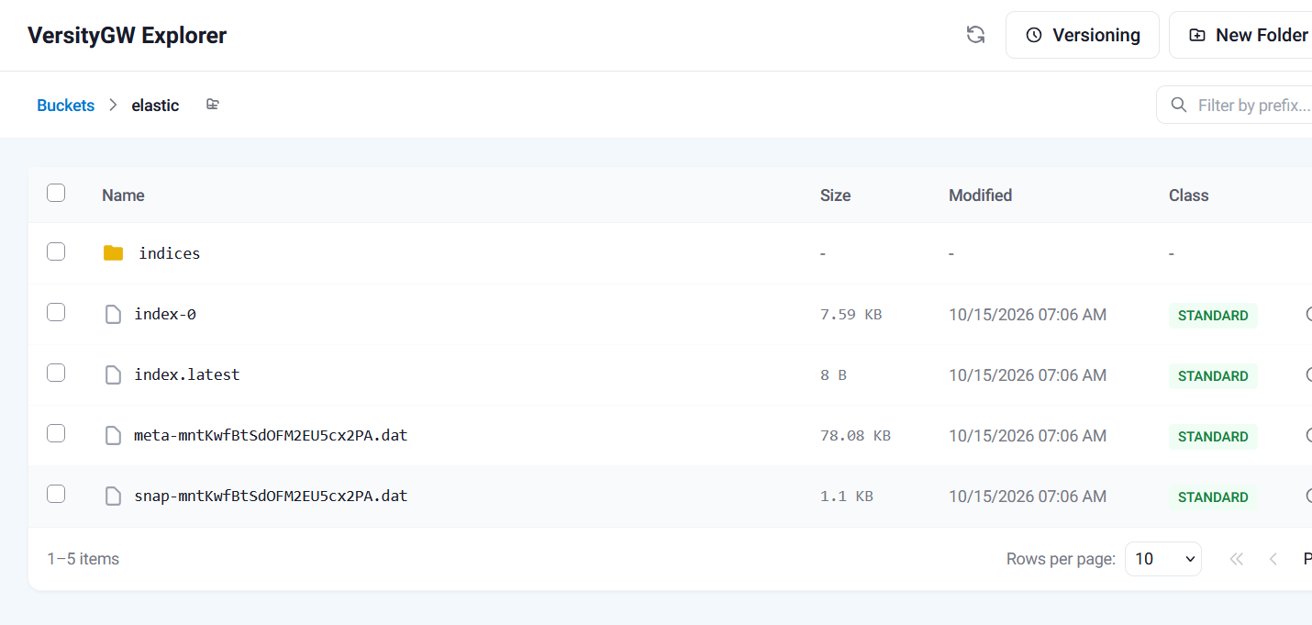
Task: Click the yellow indices folder icon
Action: tap(113, 253)
